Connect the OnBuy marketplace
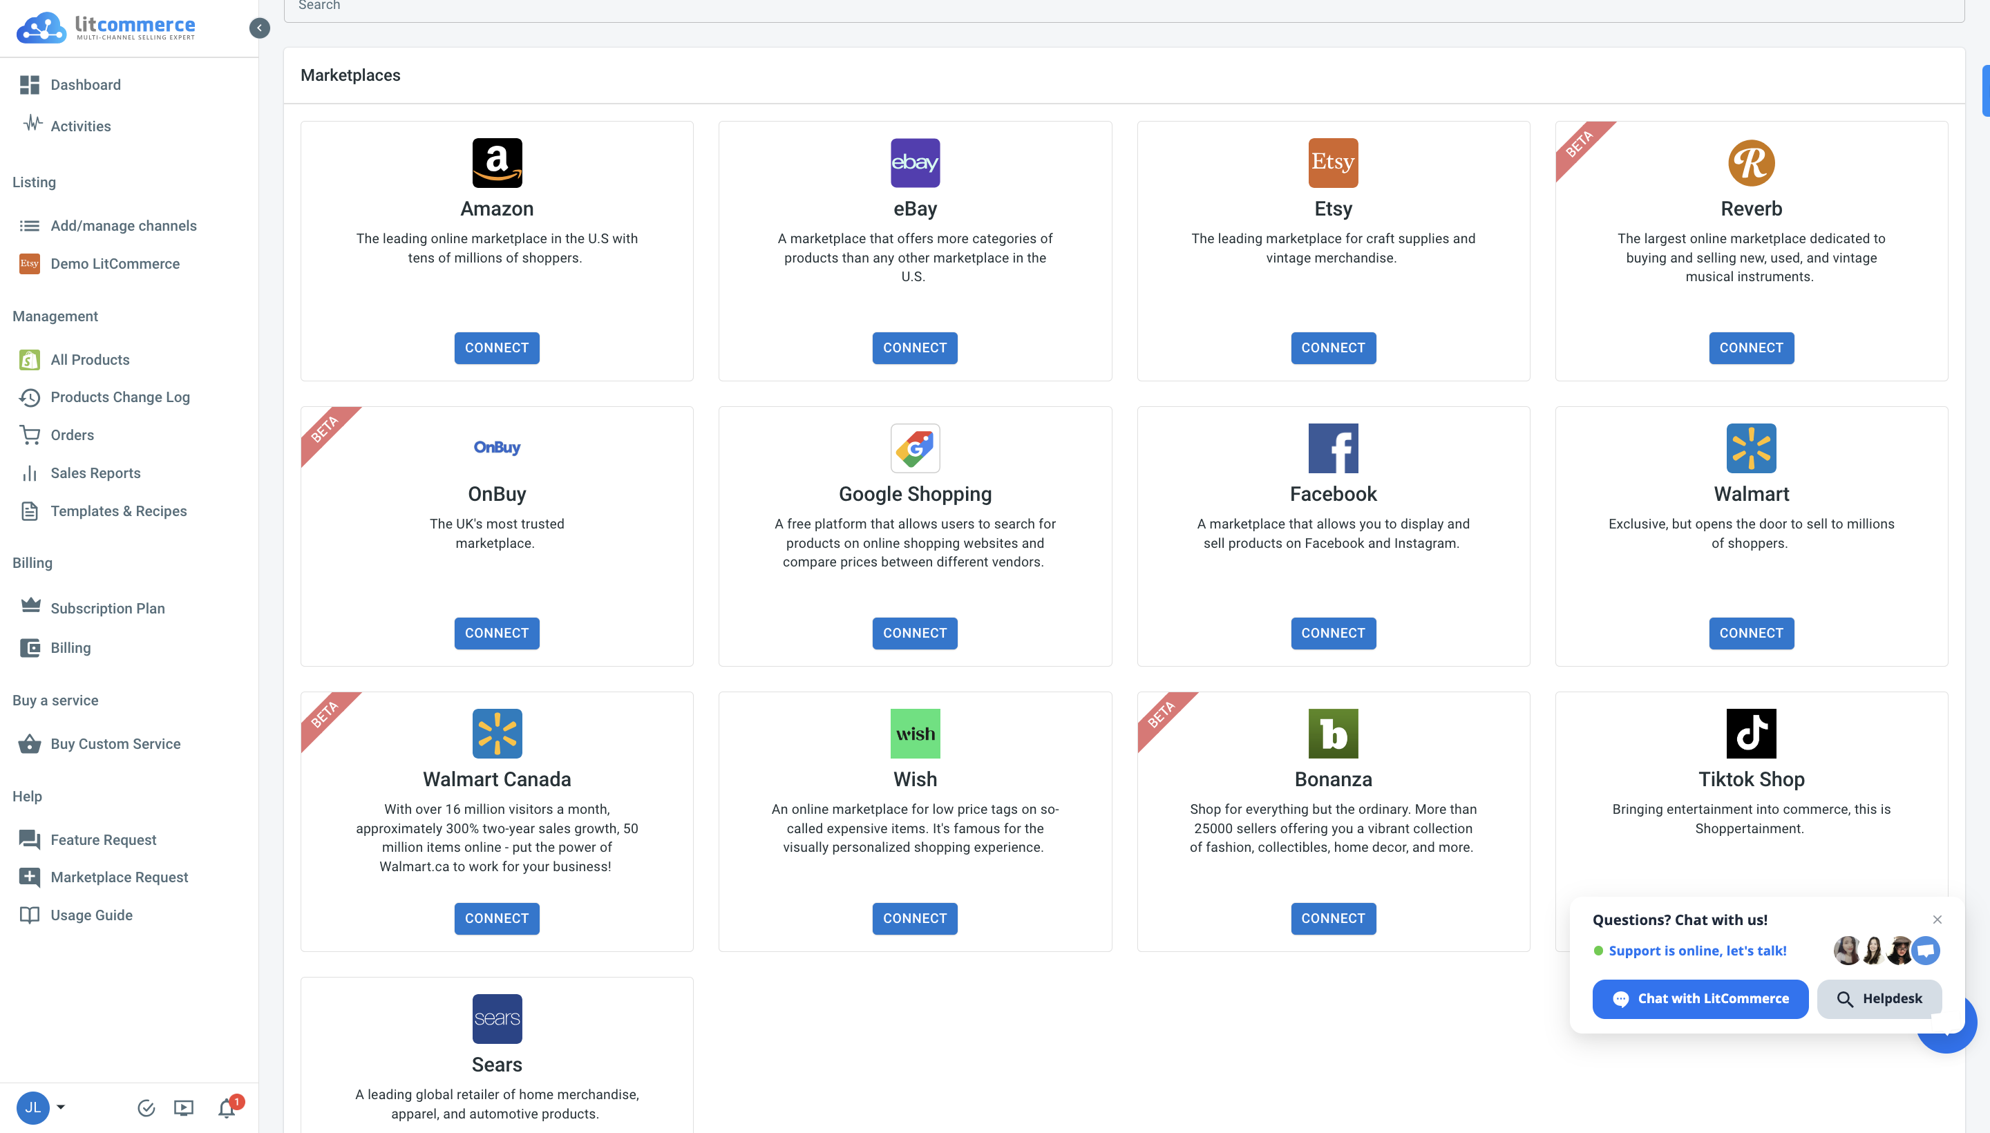1990x1133 pixels. [x=497, y=634]
